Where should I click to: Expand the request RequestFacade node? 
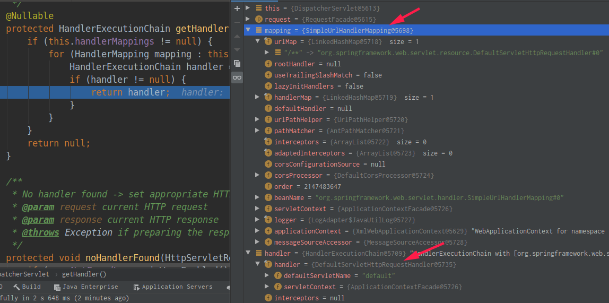[x=248, y=19]
